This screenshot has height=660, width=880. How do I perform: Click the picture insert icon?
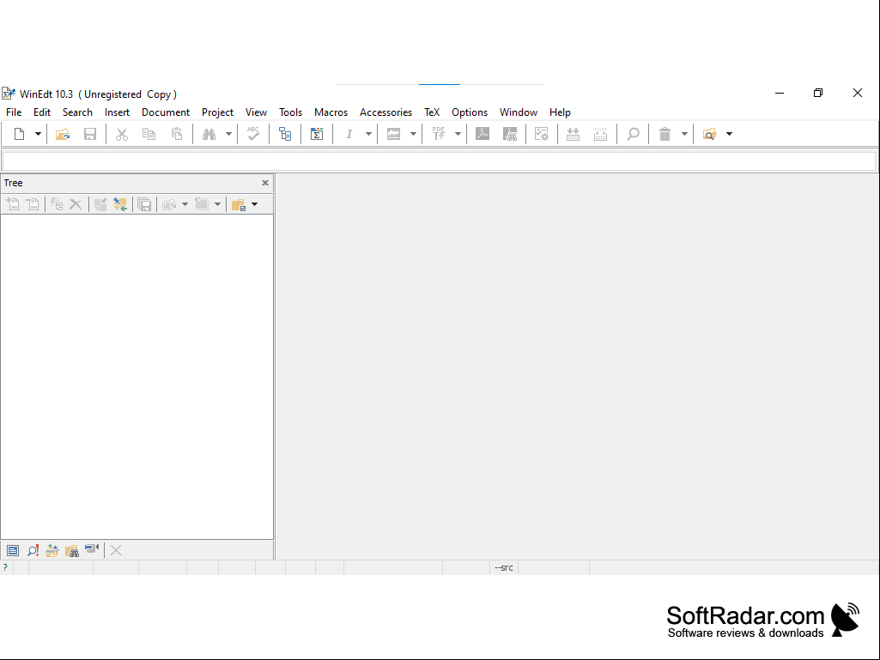click(x=393, y=134)
